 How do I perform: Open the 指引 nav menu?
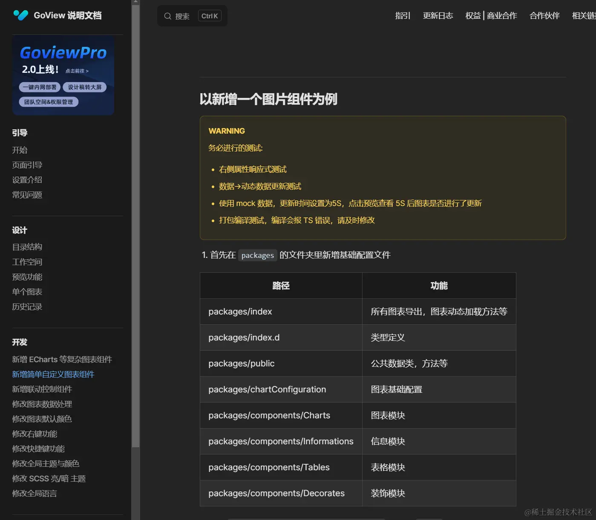(x=403, y=16)
